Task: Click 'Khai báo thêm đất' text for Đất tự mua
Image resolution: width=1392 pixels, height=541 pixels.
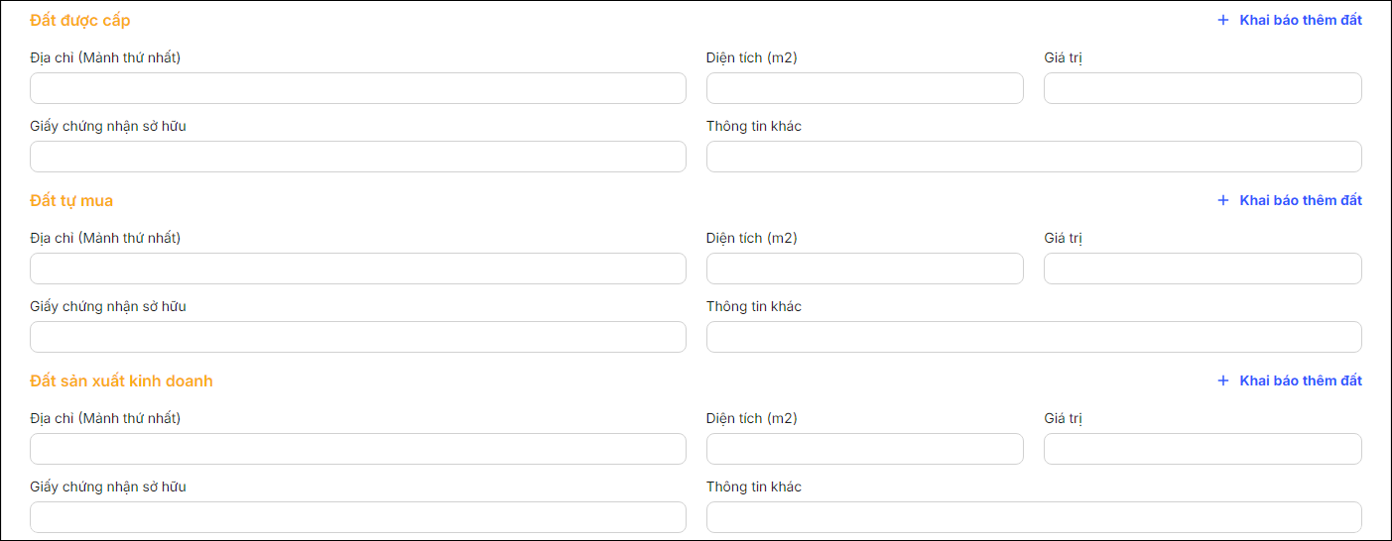Action: pyautogui.click(x=1301, y=200)
